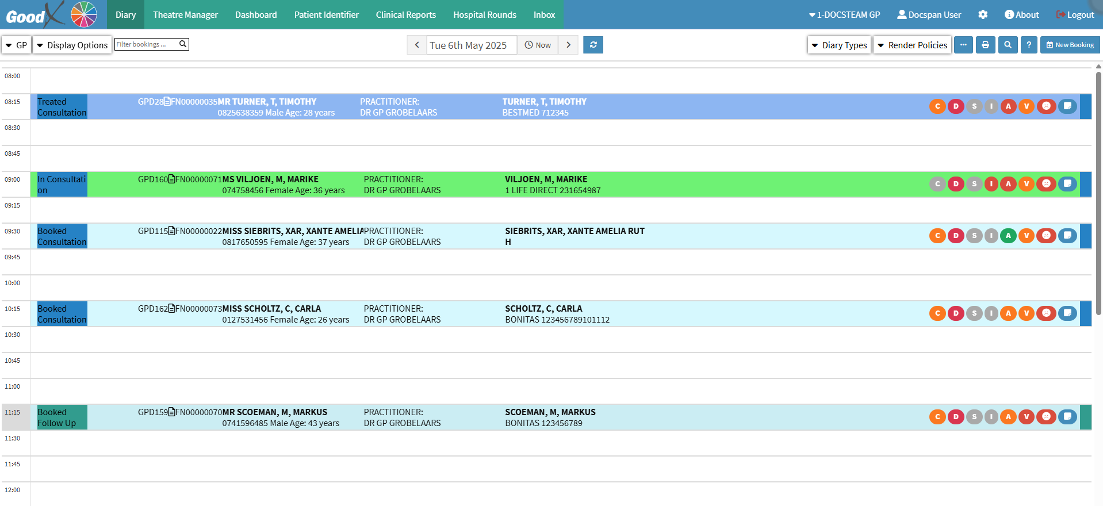
Task: Advance to the next day with right chevron
Action: [568, 45]
